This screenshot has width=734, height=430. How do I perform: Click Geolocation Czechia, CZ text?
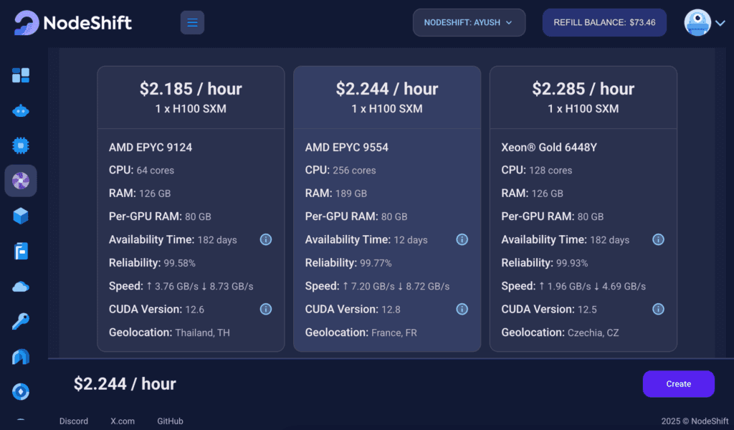click(560, 333)
